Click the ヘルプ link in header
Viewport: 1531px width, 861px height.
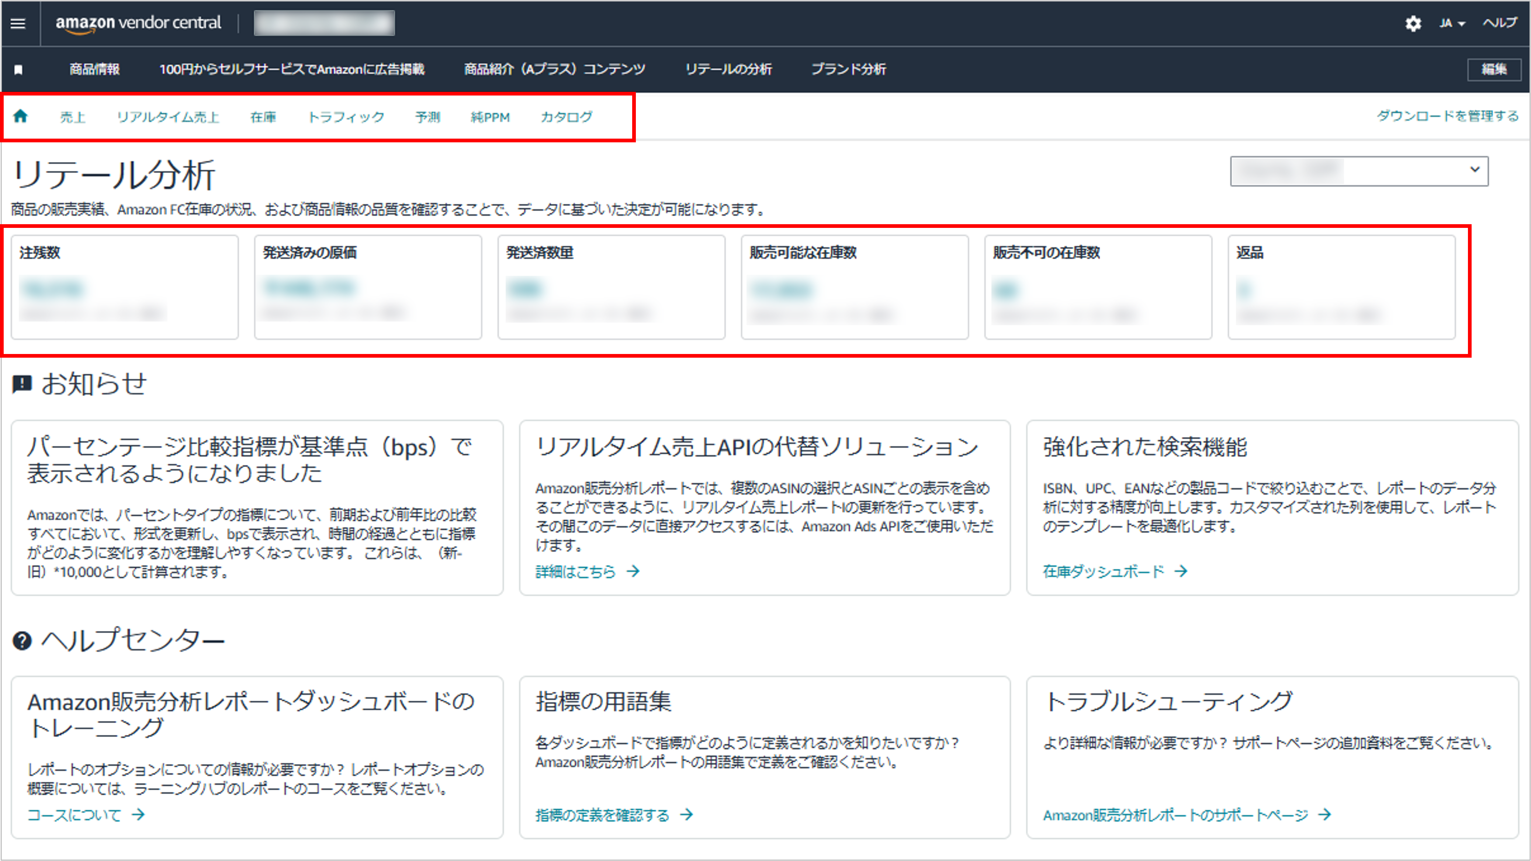1500,23
